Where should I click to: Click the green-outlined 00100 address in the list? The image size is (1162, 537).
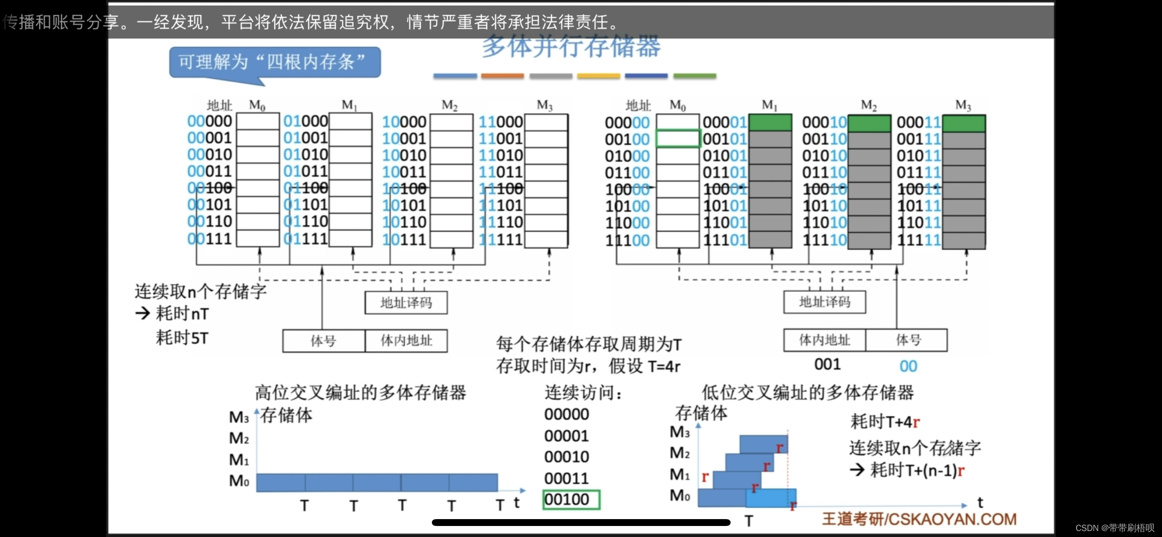pos(571,499)
